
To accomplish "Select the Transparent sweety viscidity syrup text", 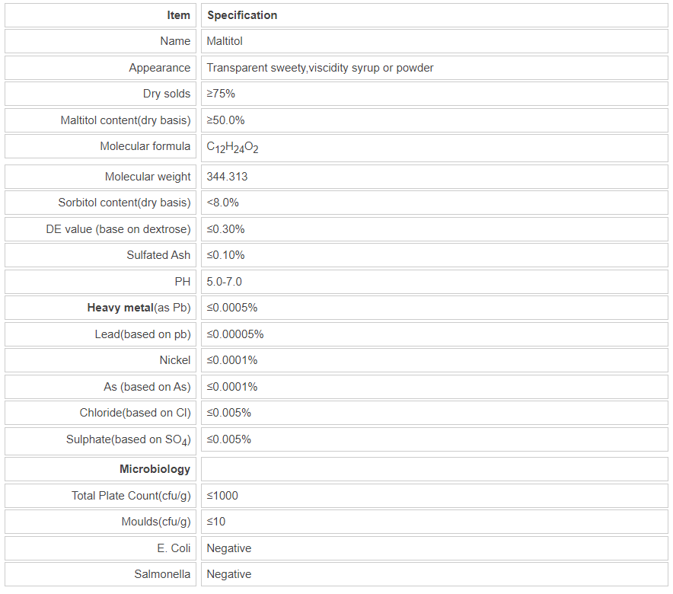I will click(x=320, y=68).
